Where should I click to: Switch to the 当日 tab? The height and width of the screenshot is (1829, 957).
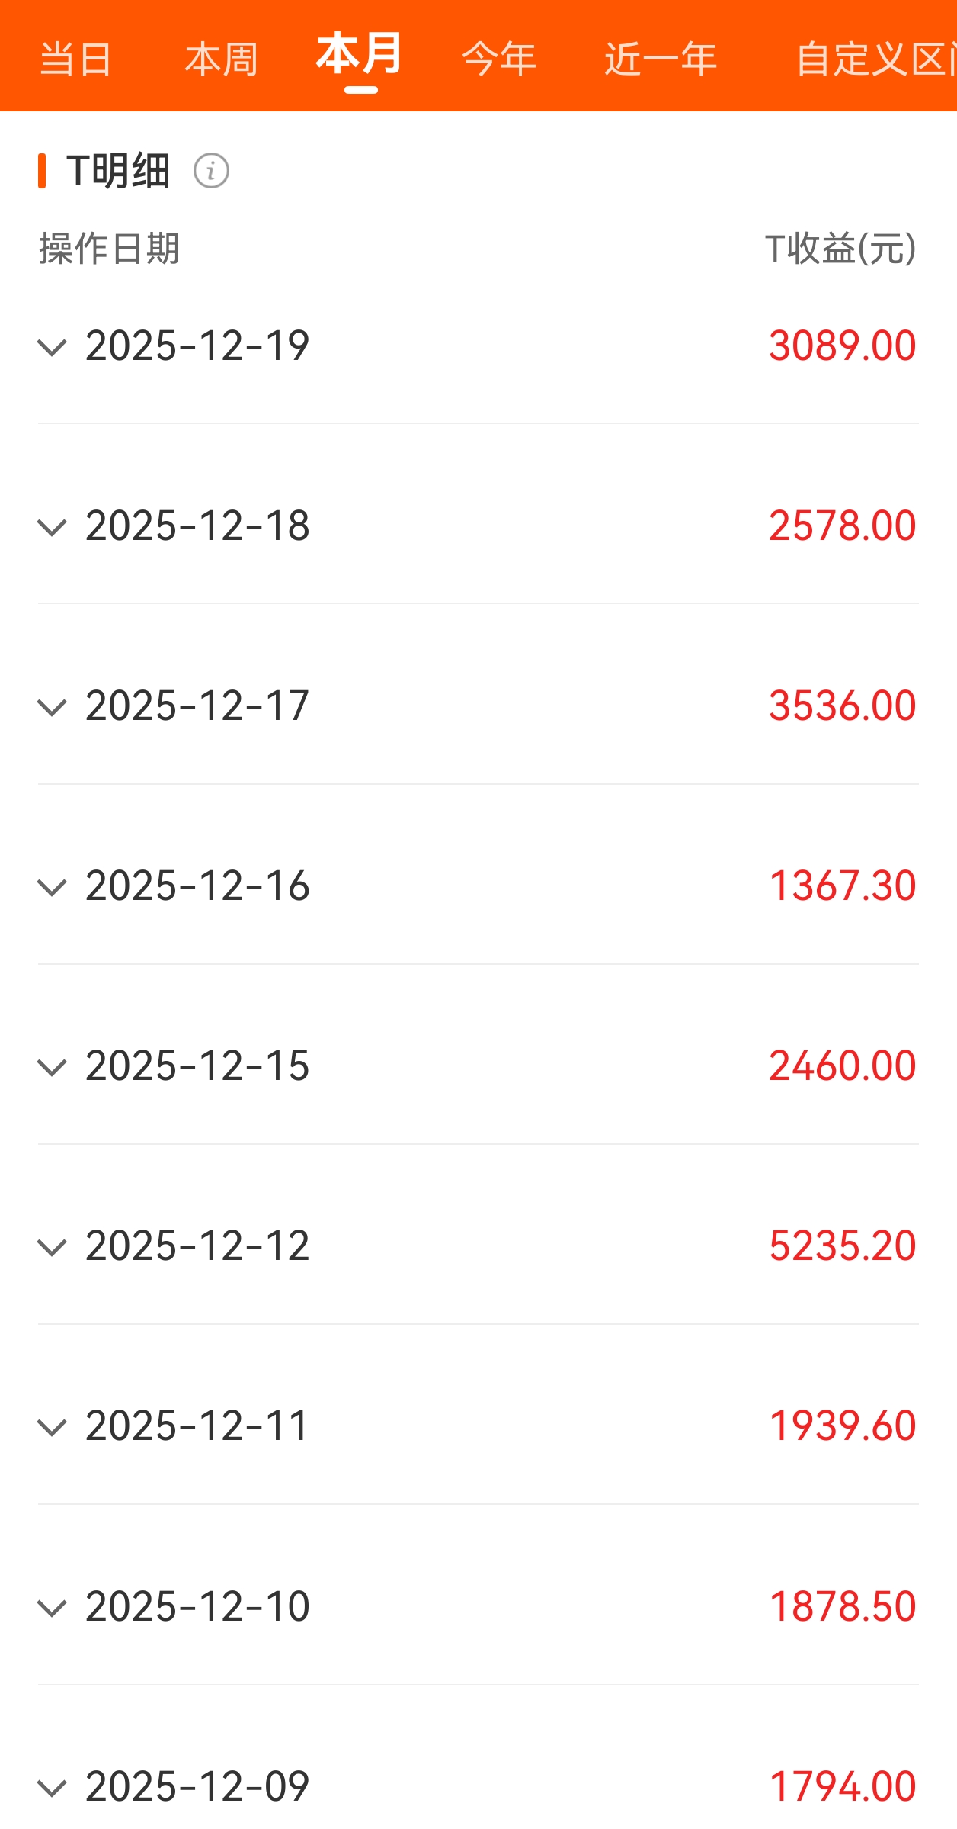tap(75, 59)
